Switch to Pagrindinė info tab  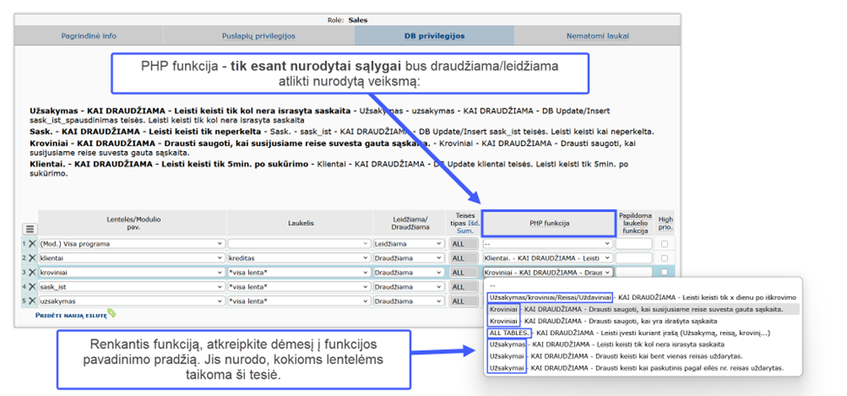pyautogui.click(x=89, y=36)
